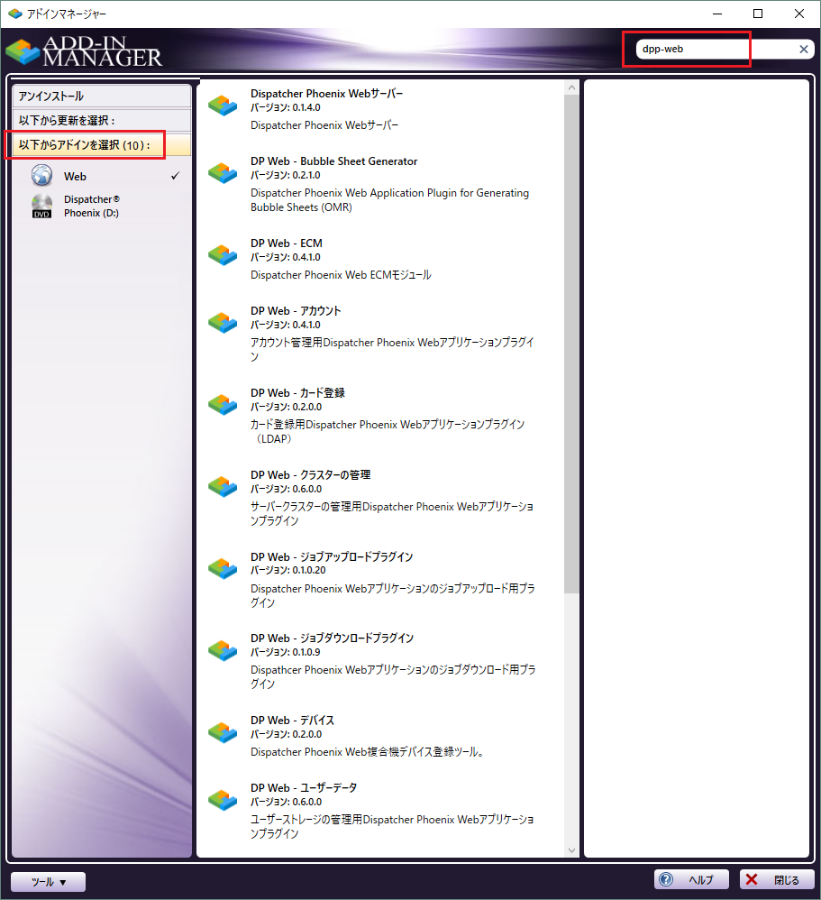Click the add-in list scrollbar thumb
The image size is (821, 900).
(x=571, y=344)
